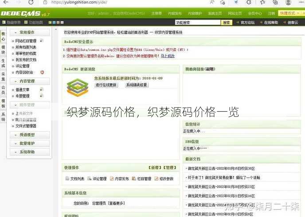Open the 2022年03月16日 announcement in 最新文档
This screenshot has width=305, height=217.
221,168
